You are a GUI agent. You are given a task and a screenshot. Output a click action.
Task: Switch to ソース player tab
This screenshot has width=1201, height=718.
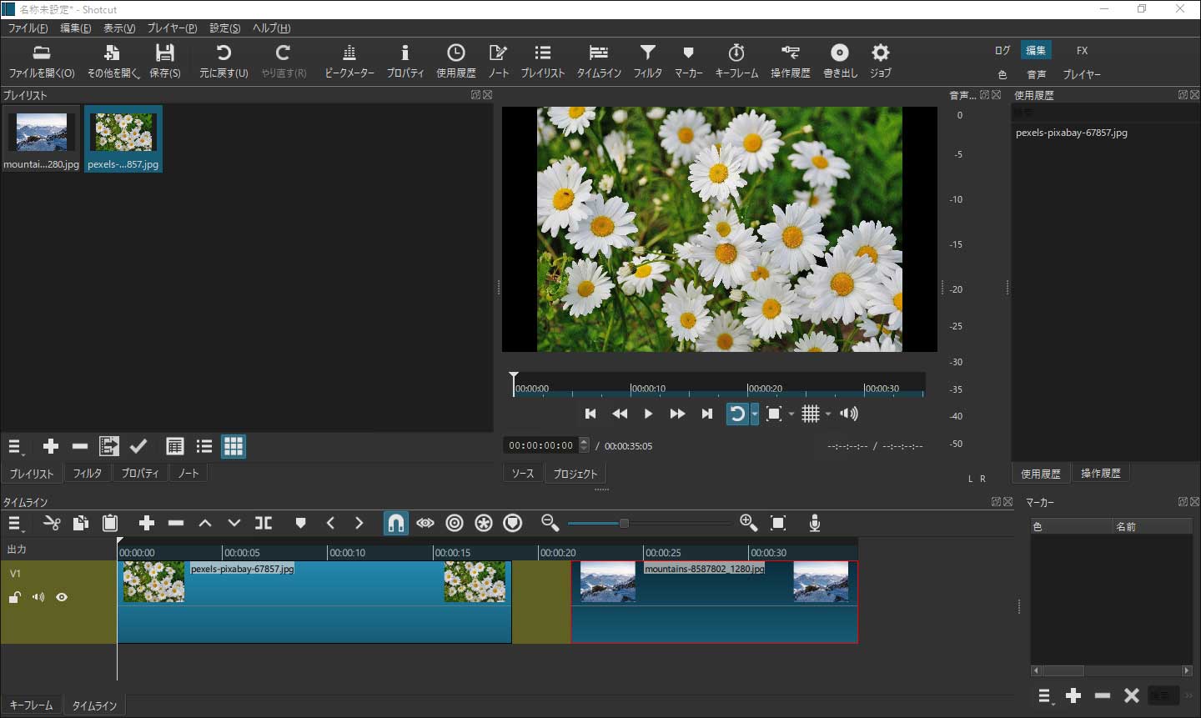click(x=523, y=473)
